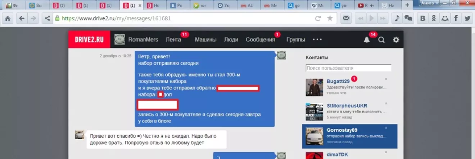This screenshot has width=475, height=159.
Task: Click '5 минут назад' under StMorpheusUKR
Action: tap(339, 117)
